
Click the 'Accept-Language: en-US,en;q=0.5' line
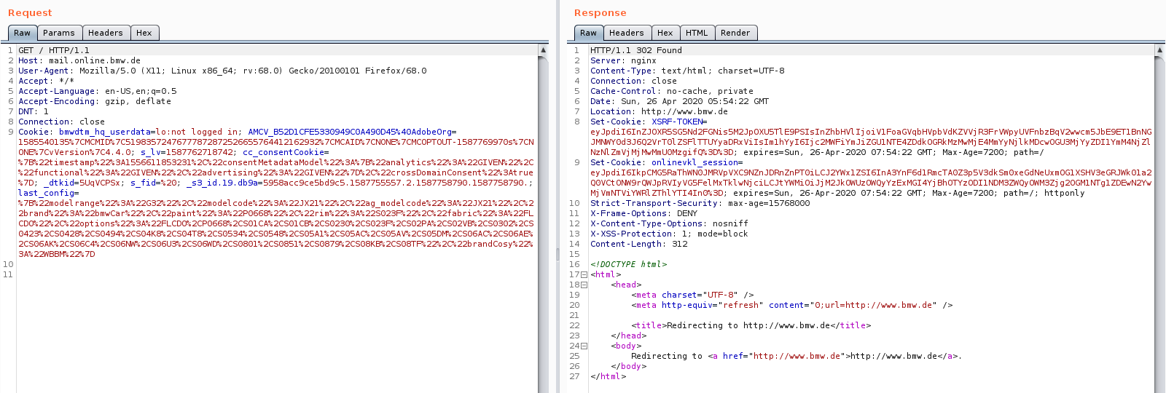97,91
